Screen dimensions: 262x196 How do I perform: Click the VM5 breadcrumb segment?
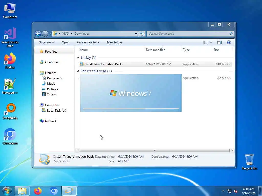click(x=65, y=34)
